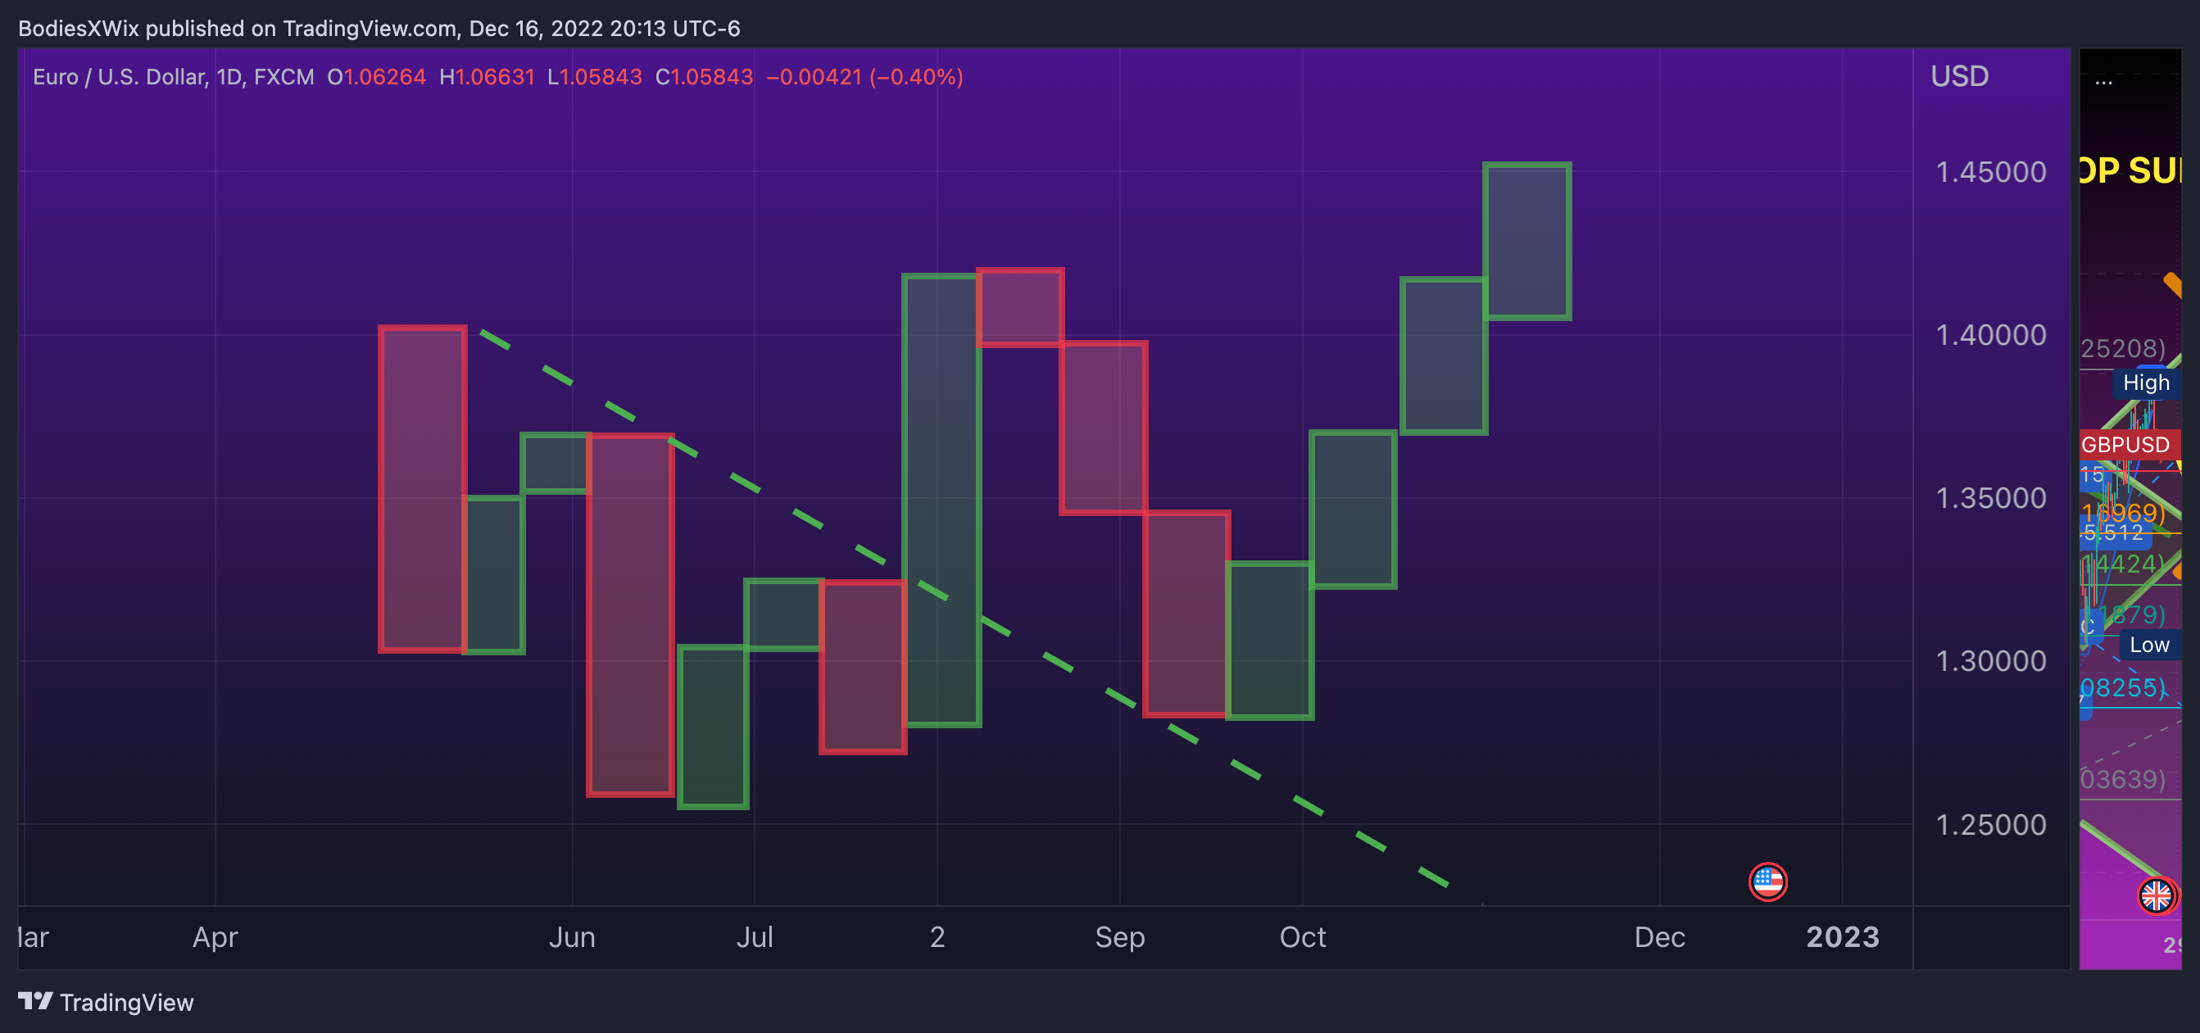This screenshot has height=1033, width=2200.
Task: Click the USD currency label
Action: [x=1959, y=76]
